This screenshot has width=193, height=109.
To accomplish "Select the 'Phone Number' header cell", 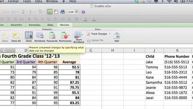I will [x=178, y=56].
